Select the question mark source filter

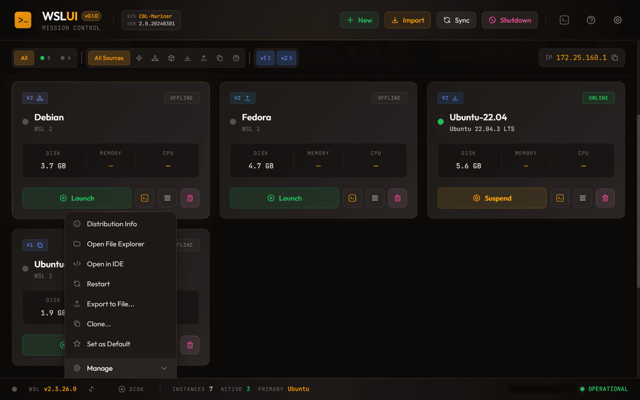pos(236,58)
